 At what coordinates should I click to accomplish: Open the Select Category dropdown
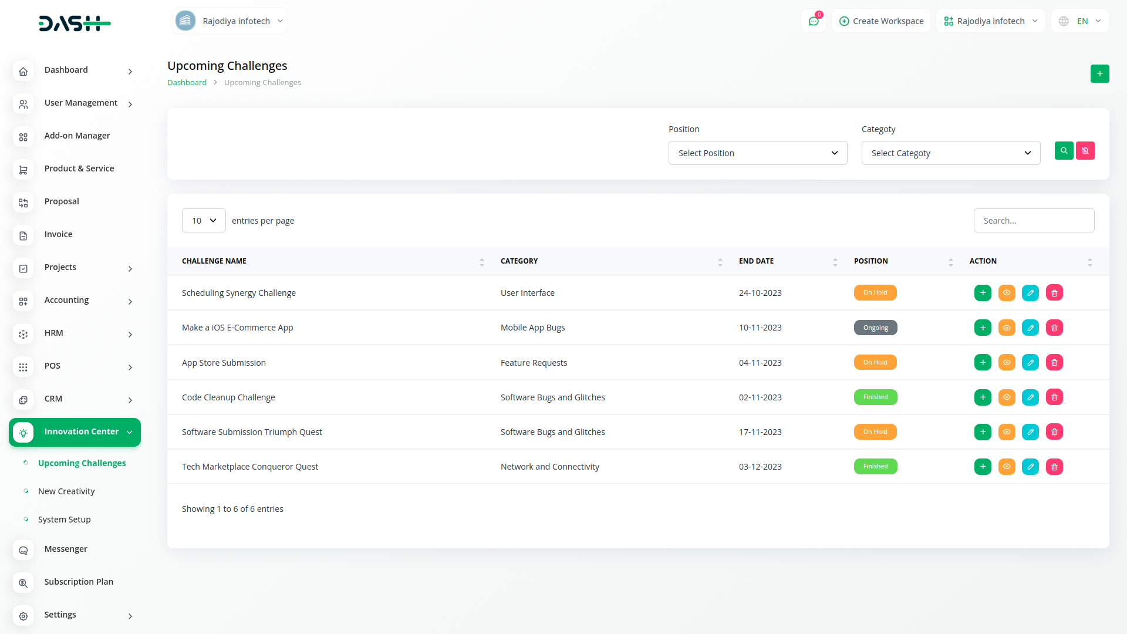click(950, 153)
